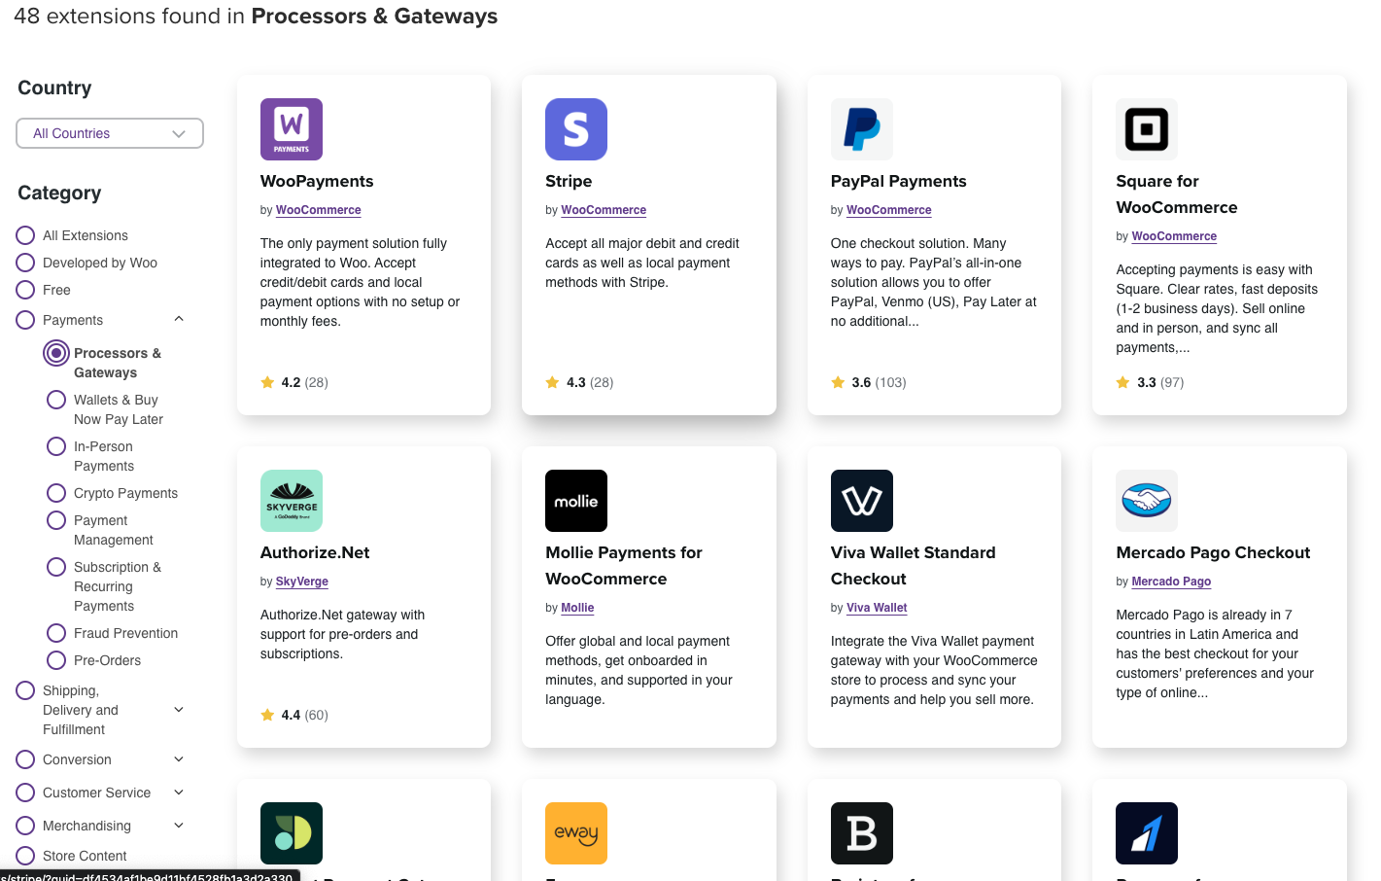Click the star rating on Stripe card

(x=579, y=382)
